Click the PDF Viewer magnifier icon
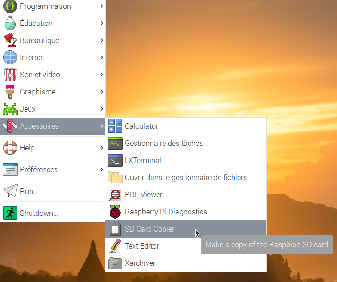Image resolution: width=337 pixels, height=282 pixels. click(x=115, y=194)
